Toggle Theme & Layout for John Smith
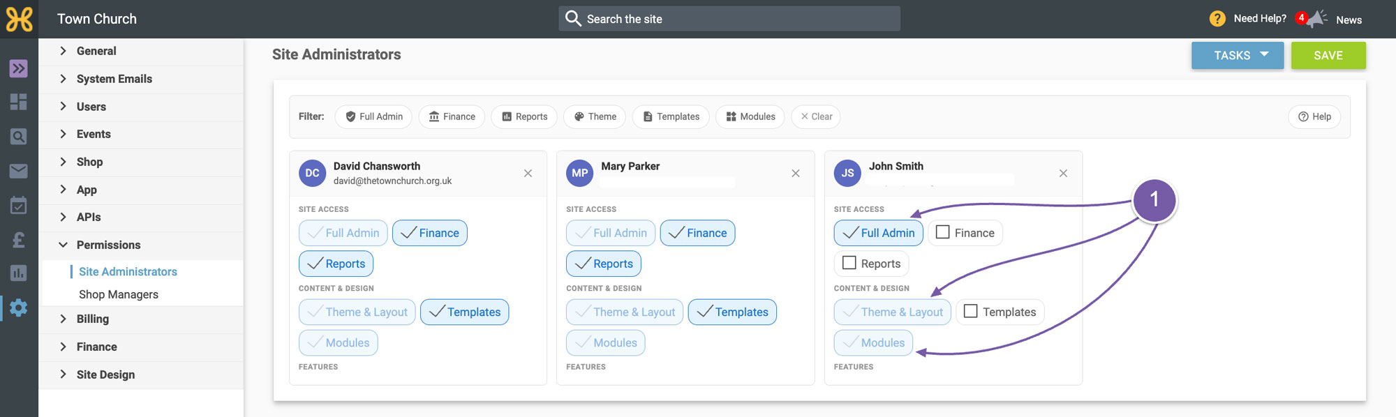 [893, 312]
